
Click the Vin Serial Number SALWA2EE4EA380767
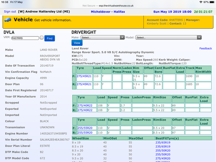[x=55, y=140]
